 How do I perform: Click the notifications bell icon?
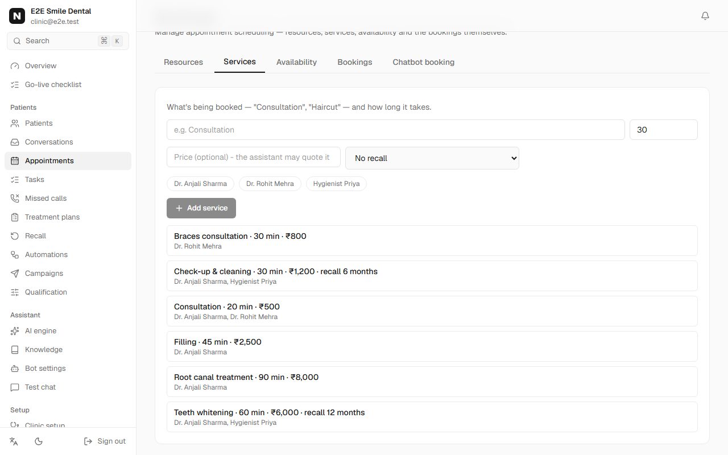(x=705, y=16)
